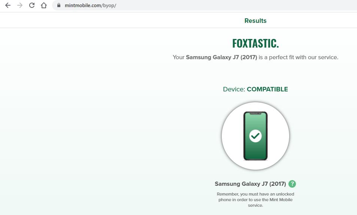Click 'Samsung Galaxy J7 (2017)' label under phone

pyautogui.click(x=250, y=184)
